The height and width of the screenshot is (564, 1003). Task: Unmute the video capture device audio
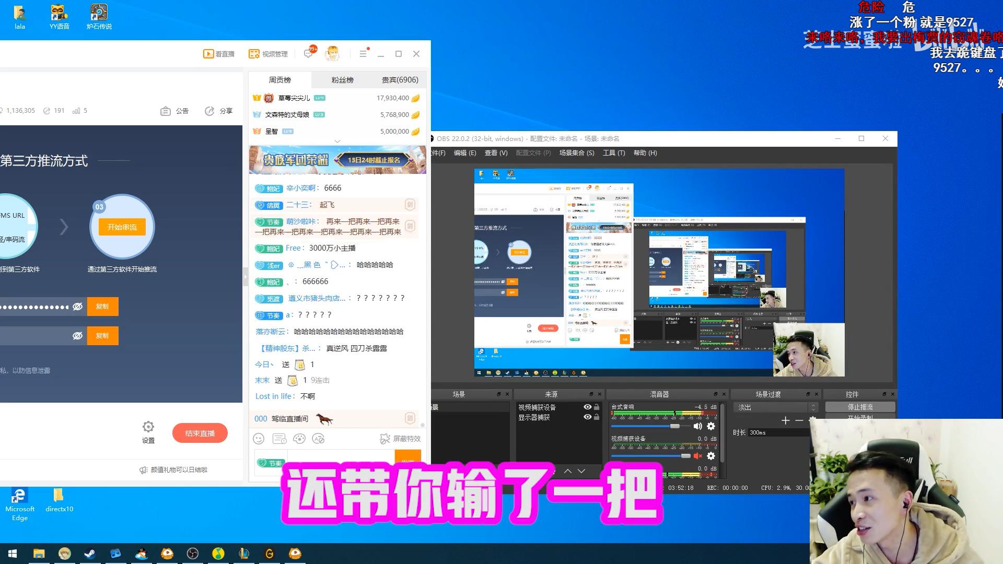697,456
